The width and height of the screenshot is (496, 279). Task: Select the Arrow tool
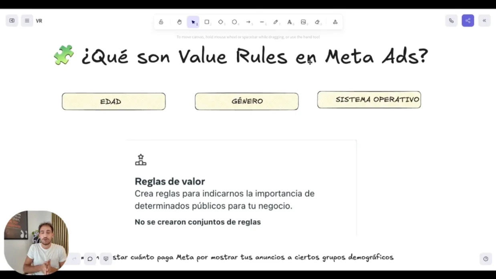(248, 22)
